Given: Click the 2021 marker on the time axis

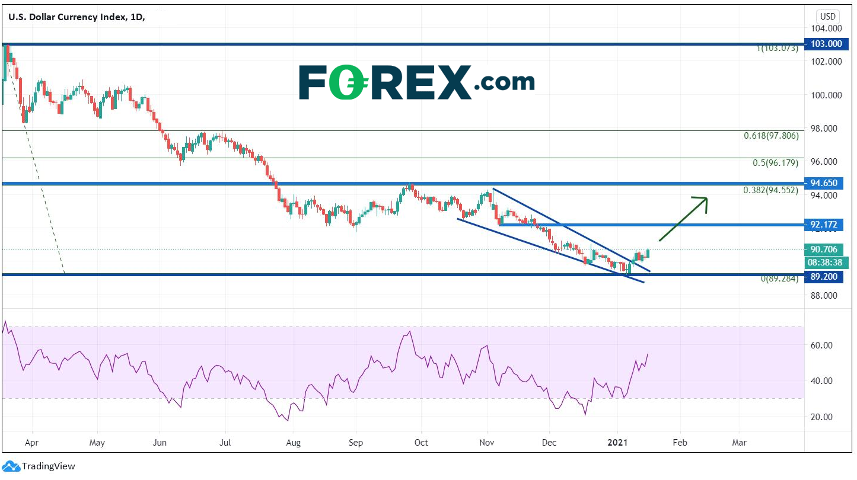Looking at the screenshot, I should tap(618, 442).
